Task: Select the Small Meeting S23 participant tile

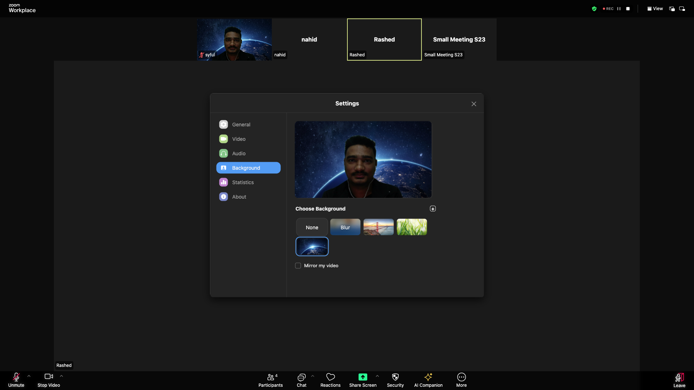Action: pyautogui.click(x=459, y=40)
